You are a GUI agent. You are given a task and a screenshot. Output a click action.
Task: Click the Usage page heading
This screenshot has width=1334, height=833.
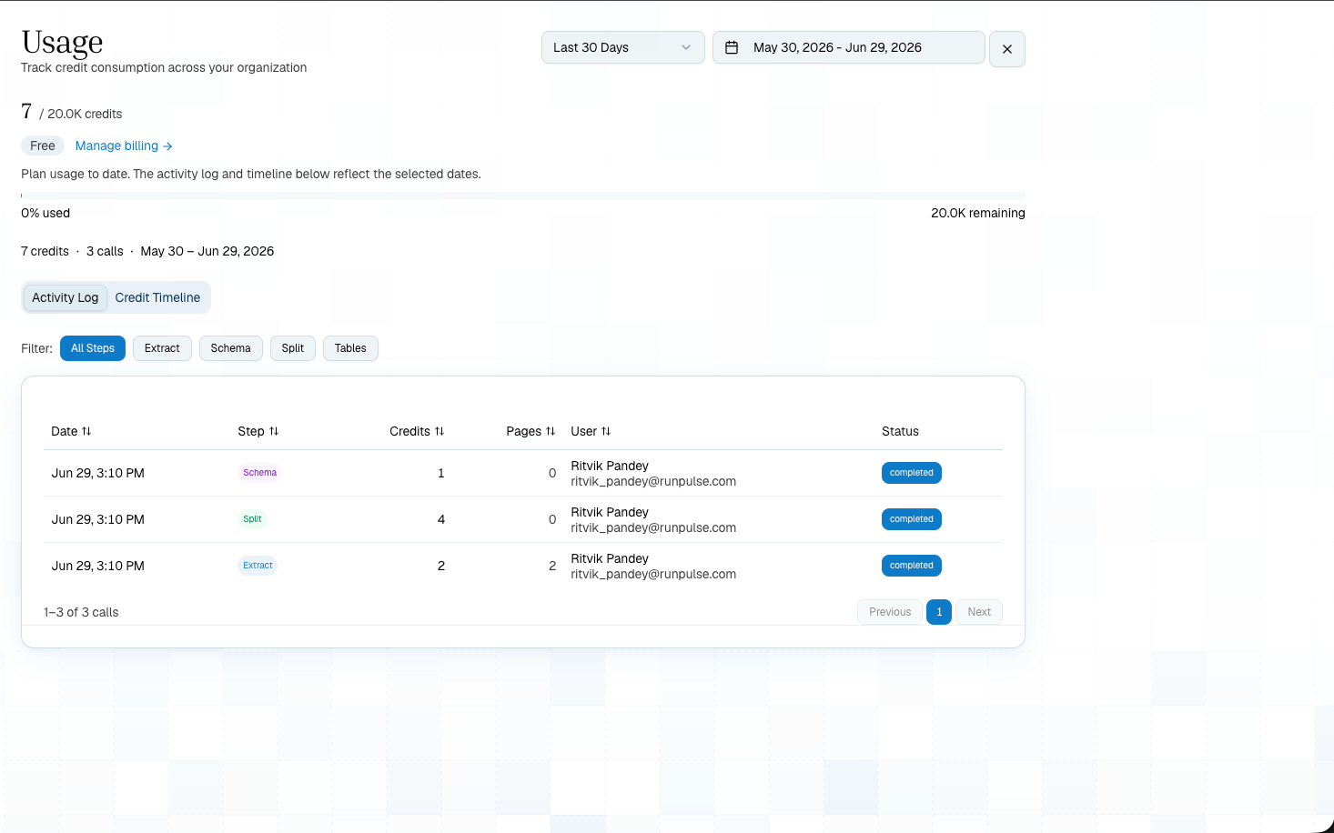click(62, 42)
